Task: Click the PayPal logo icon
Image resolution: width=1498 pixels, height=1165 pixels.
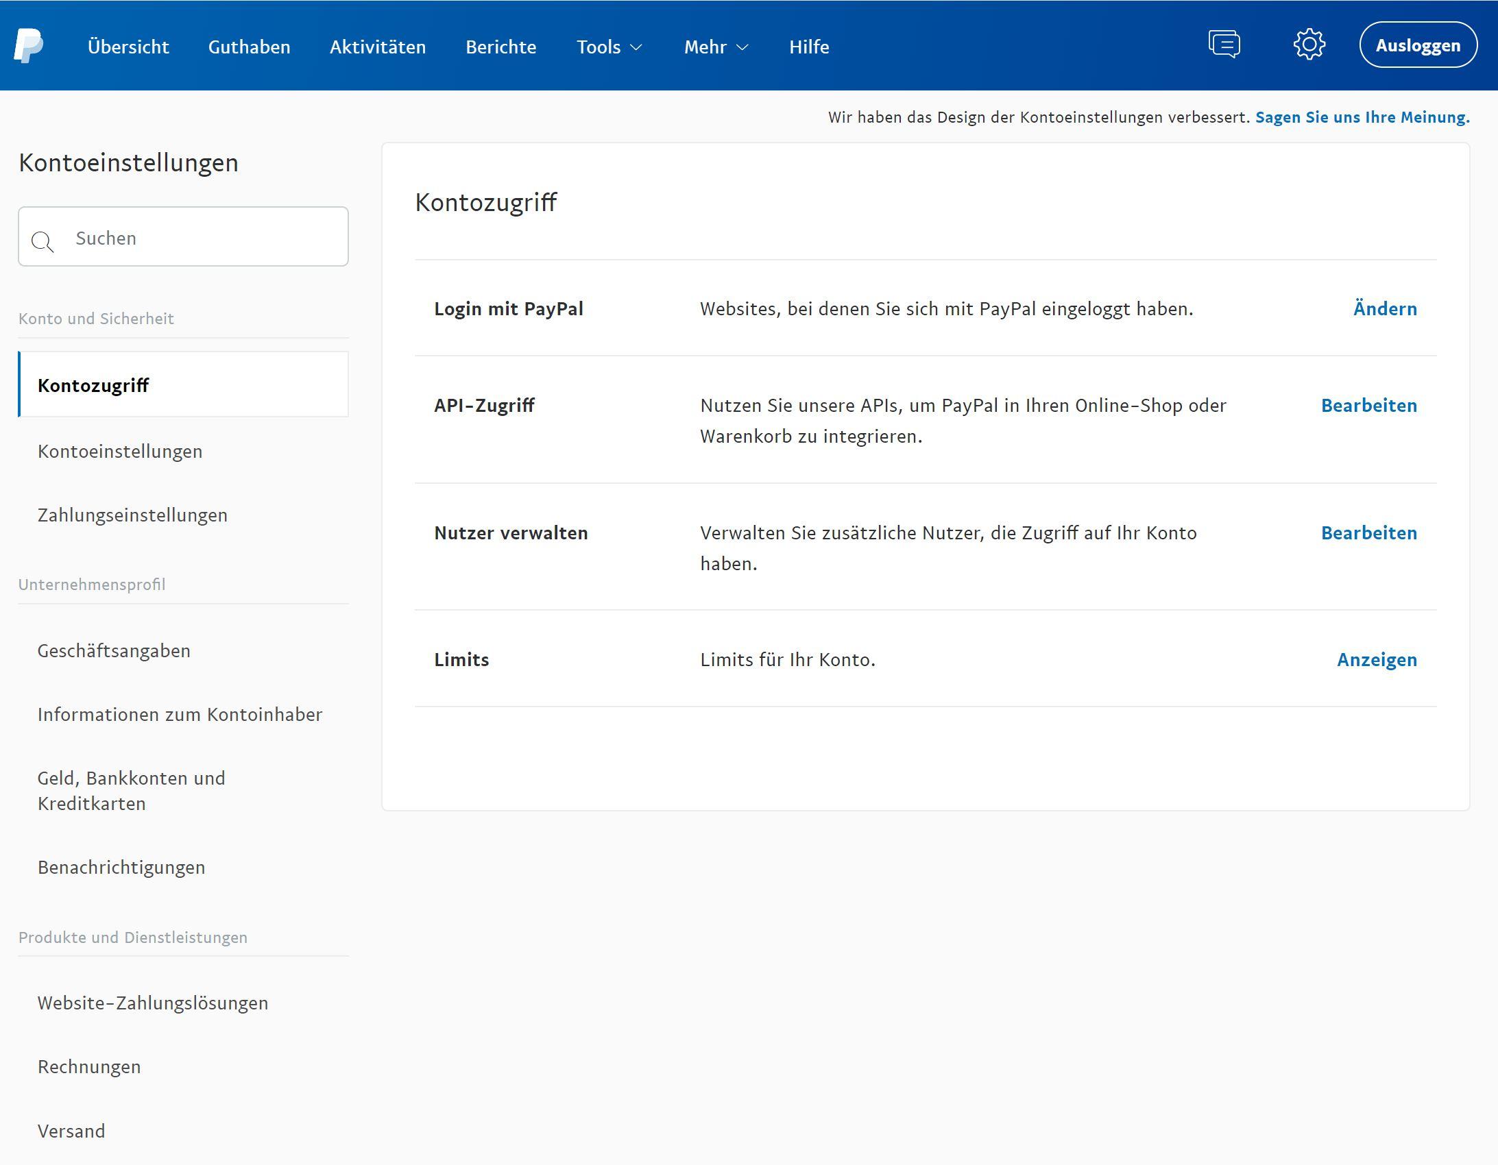Action: coord(29,46)
